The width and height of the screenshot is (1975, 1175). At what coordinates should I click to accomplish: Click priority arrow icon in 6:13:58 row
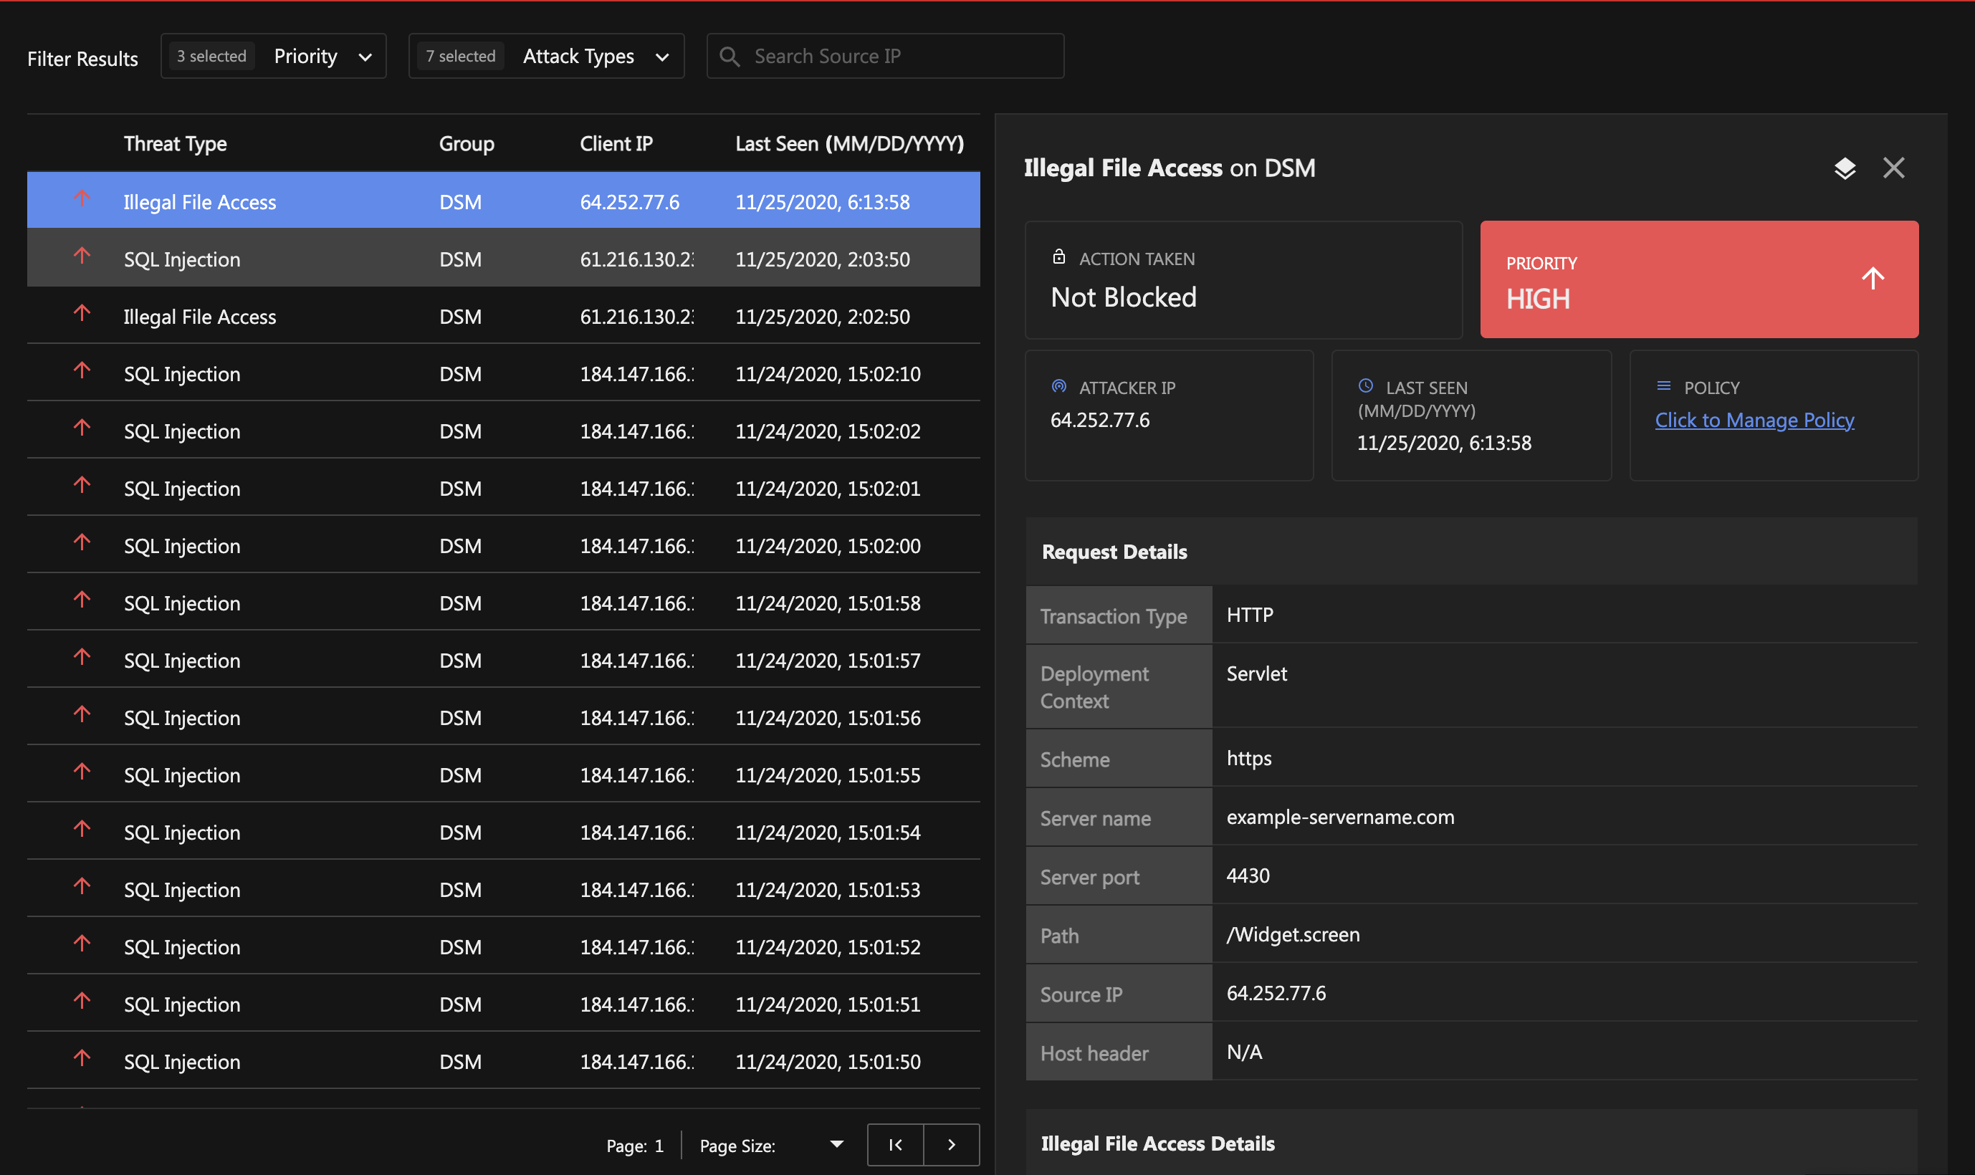point(82,198)
